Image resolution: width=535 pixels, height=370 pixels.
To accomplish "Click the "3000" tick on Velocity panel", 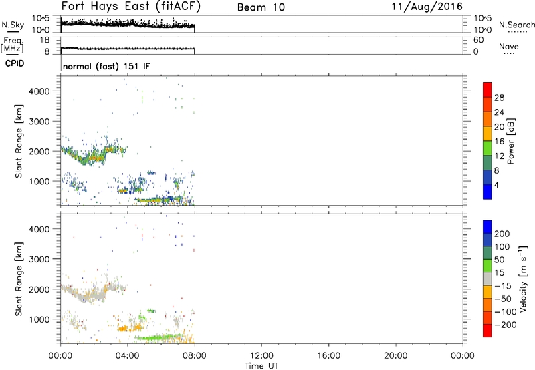I will click(x=39, y=259).
